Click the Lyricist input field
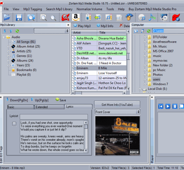Viewport: 184px width, 170px height. [x=54, y=117]
